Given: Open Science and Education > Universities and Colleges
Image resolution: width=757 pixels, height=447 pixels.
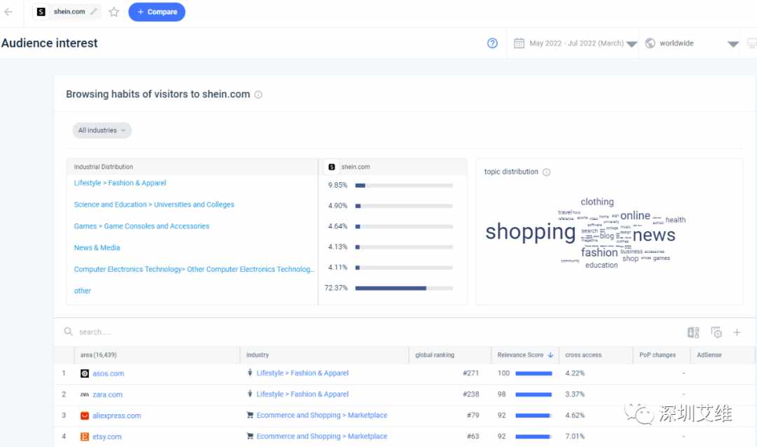Looking at the screenshot, I should [154, 205].
